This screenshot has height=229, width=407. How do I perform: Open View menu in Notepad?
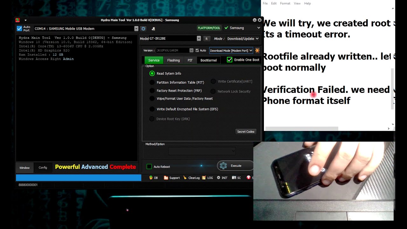(297, 3)
